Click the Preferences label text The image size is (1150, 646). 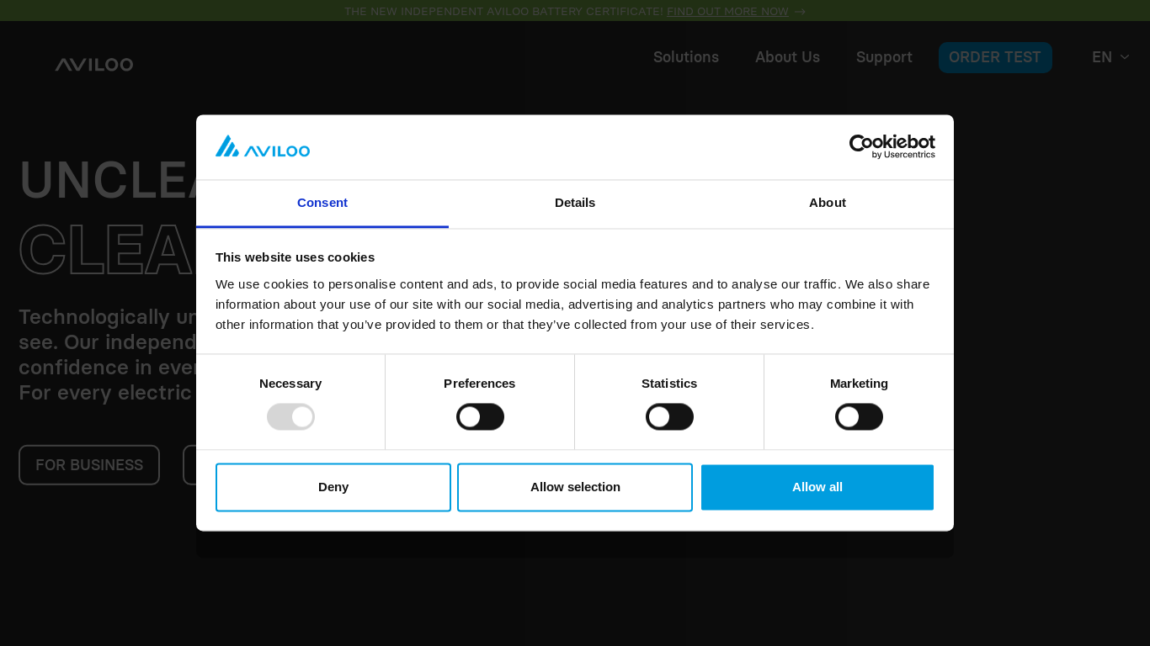coord(480,384)
